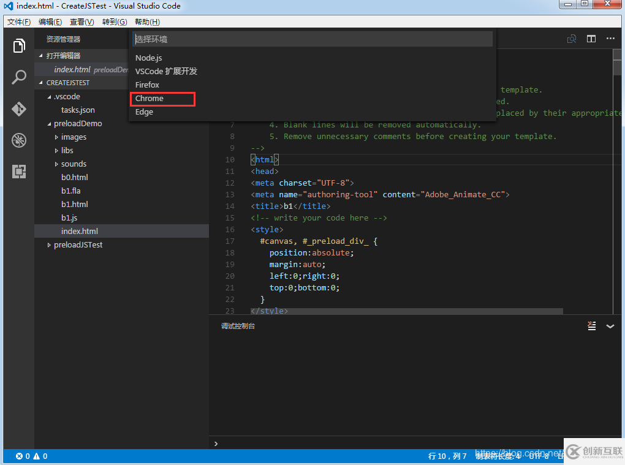Image resolution: width=625 pixels, height=465 pixels.
Task: Minimize the Visual Studio Code window
Action: click(x=568, y=4)
